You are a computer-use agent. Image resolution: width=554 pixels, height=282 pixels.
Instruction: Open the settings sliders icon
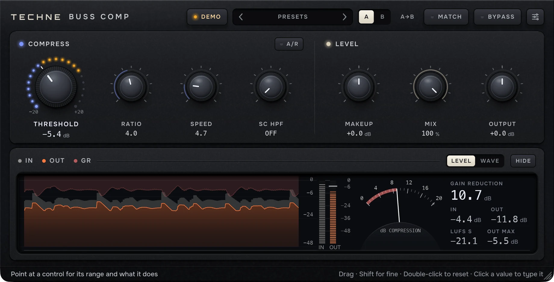pos(535,17)
